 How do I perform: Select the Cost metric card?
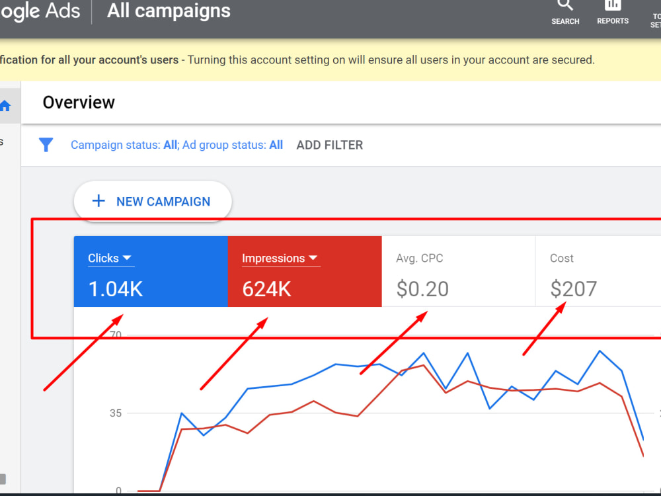tap(598, 271)
